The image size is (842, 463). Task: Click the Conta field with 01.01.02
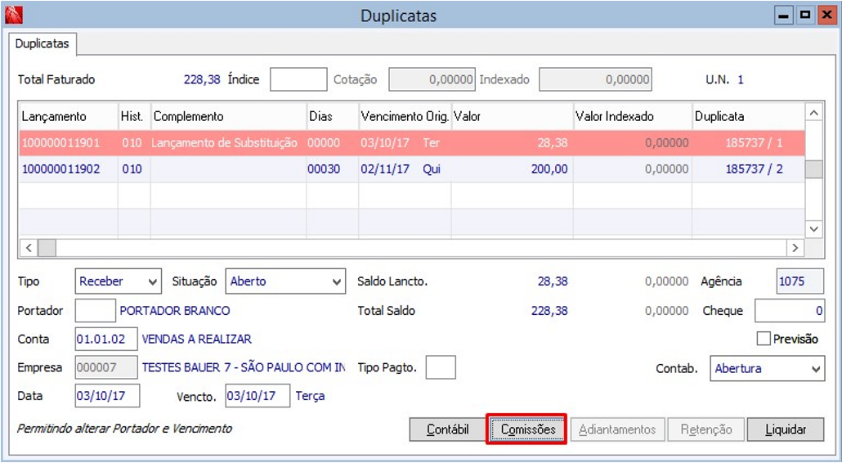106,339
